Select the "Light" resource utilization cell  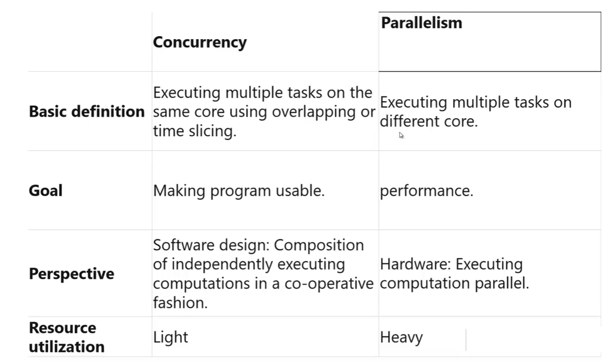[x=171, y=338]
